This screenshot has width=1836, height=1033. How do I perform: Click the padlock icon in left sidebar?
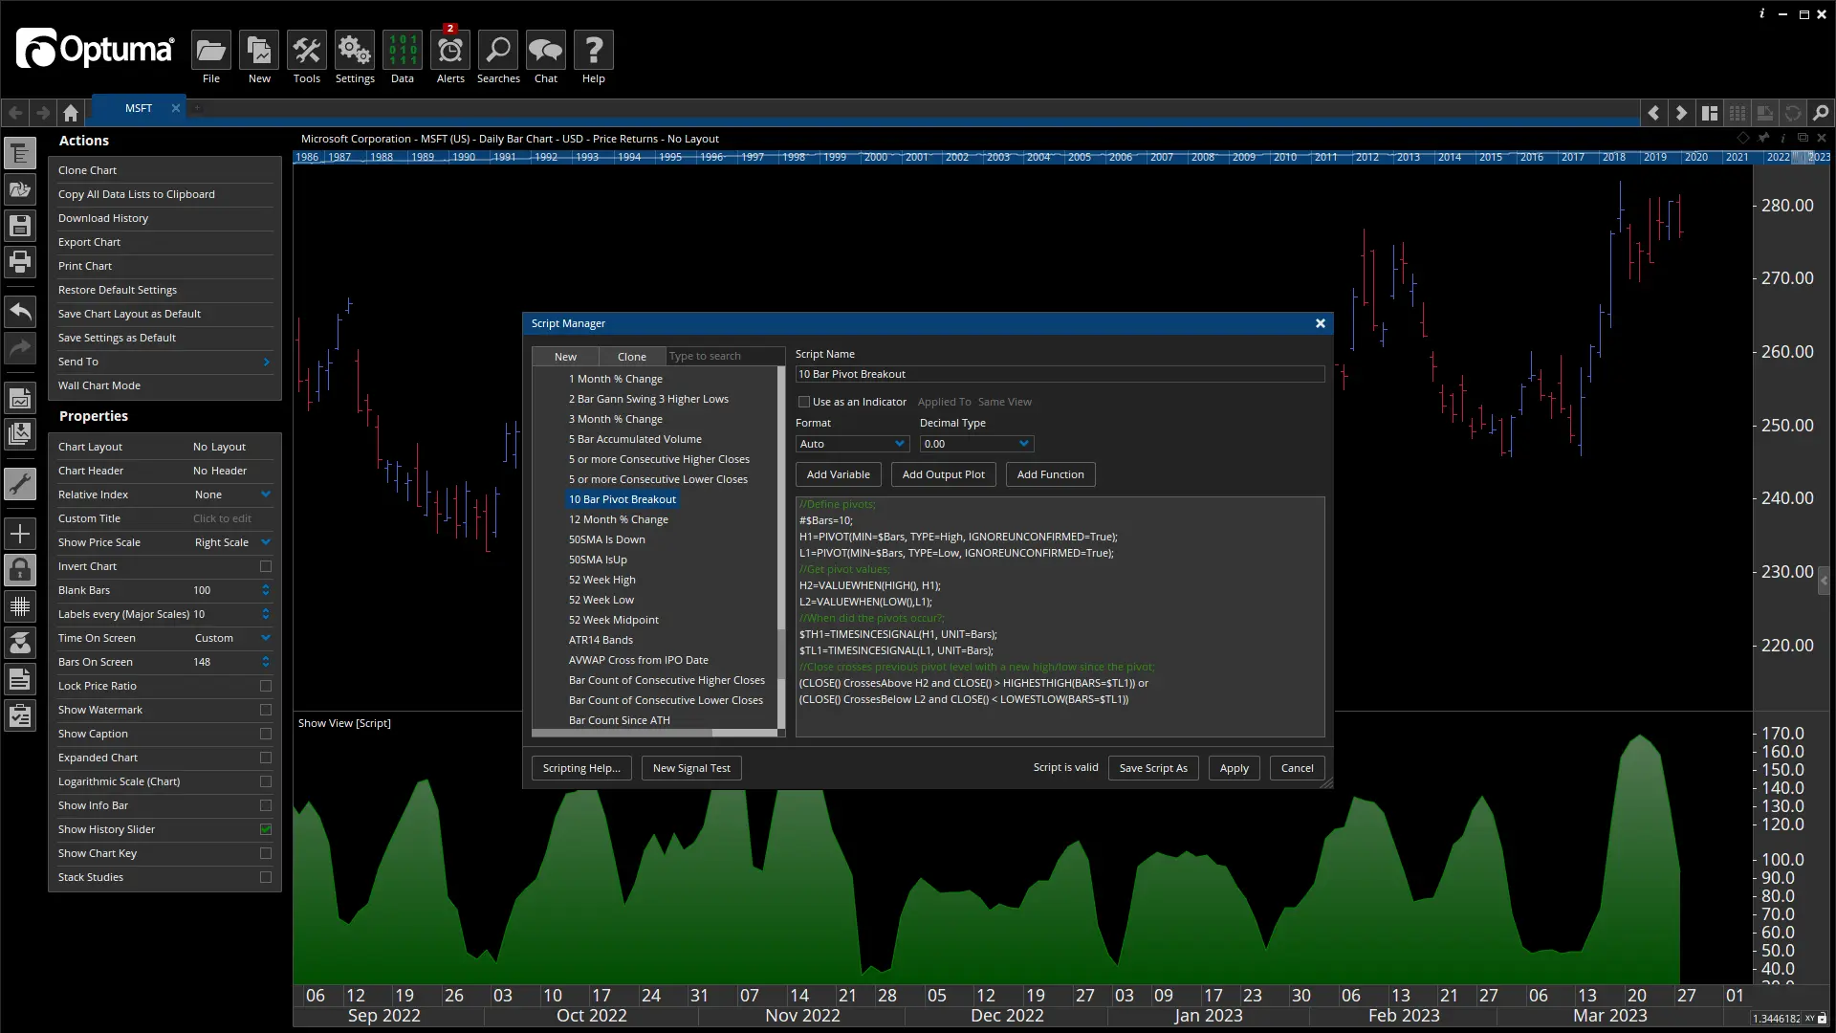tap(20, 570)
